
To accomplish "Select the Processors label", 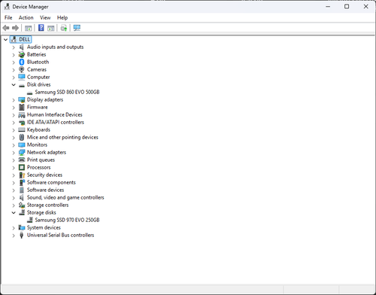I will tap(39, 167).
